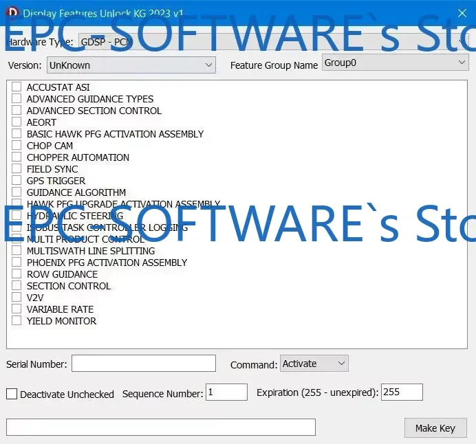Check the AEORT checkbox

(x=17, y=122)
